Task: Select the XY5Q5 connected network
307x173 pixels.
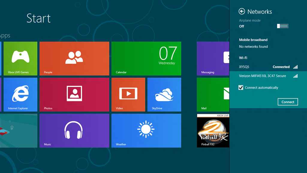Action: click(268, 67)
